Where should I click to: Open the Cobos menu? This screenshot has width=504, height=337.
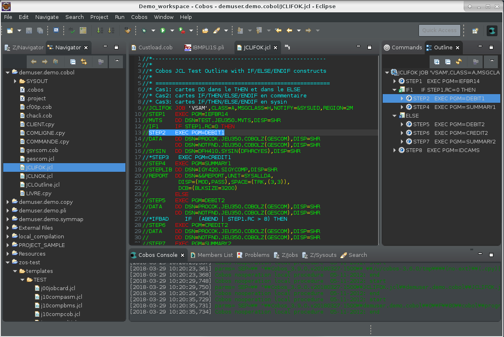click(x=139, y=17)
